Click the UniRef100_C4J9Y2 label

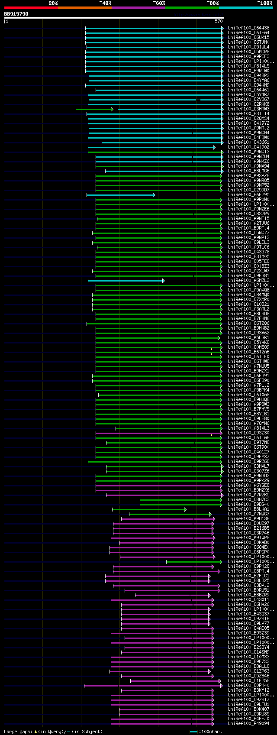(x=248, y=123)
